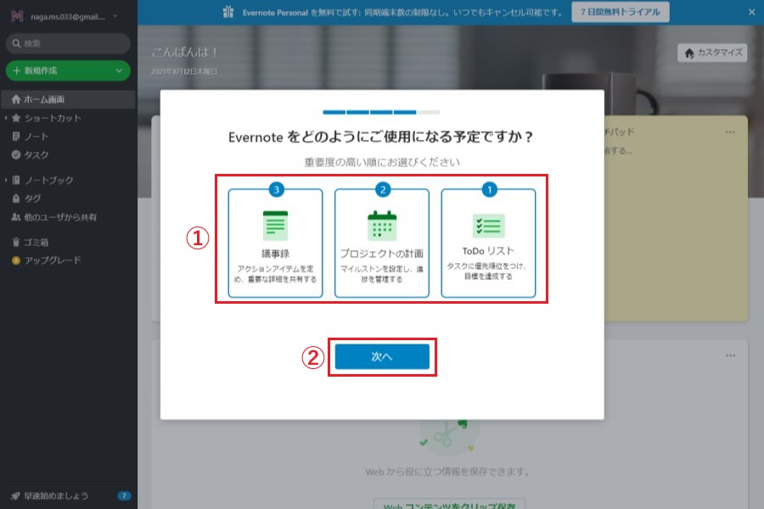
Task: Click priority badge 3 on 議事録
Action: (277, 189)
